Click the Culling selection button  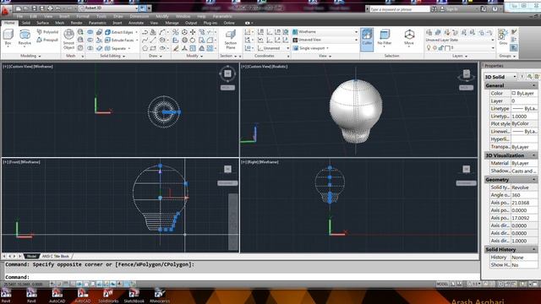[367, 40]
